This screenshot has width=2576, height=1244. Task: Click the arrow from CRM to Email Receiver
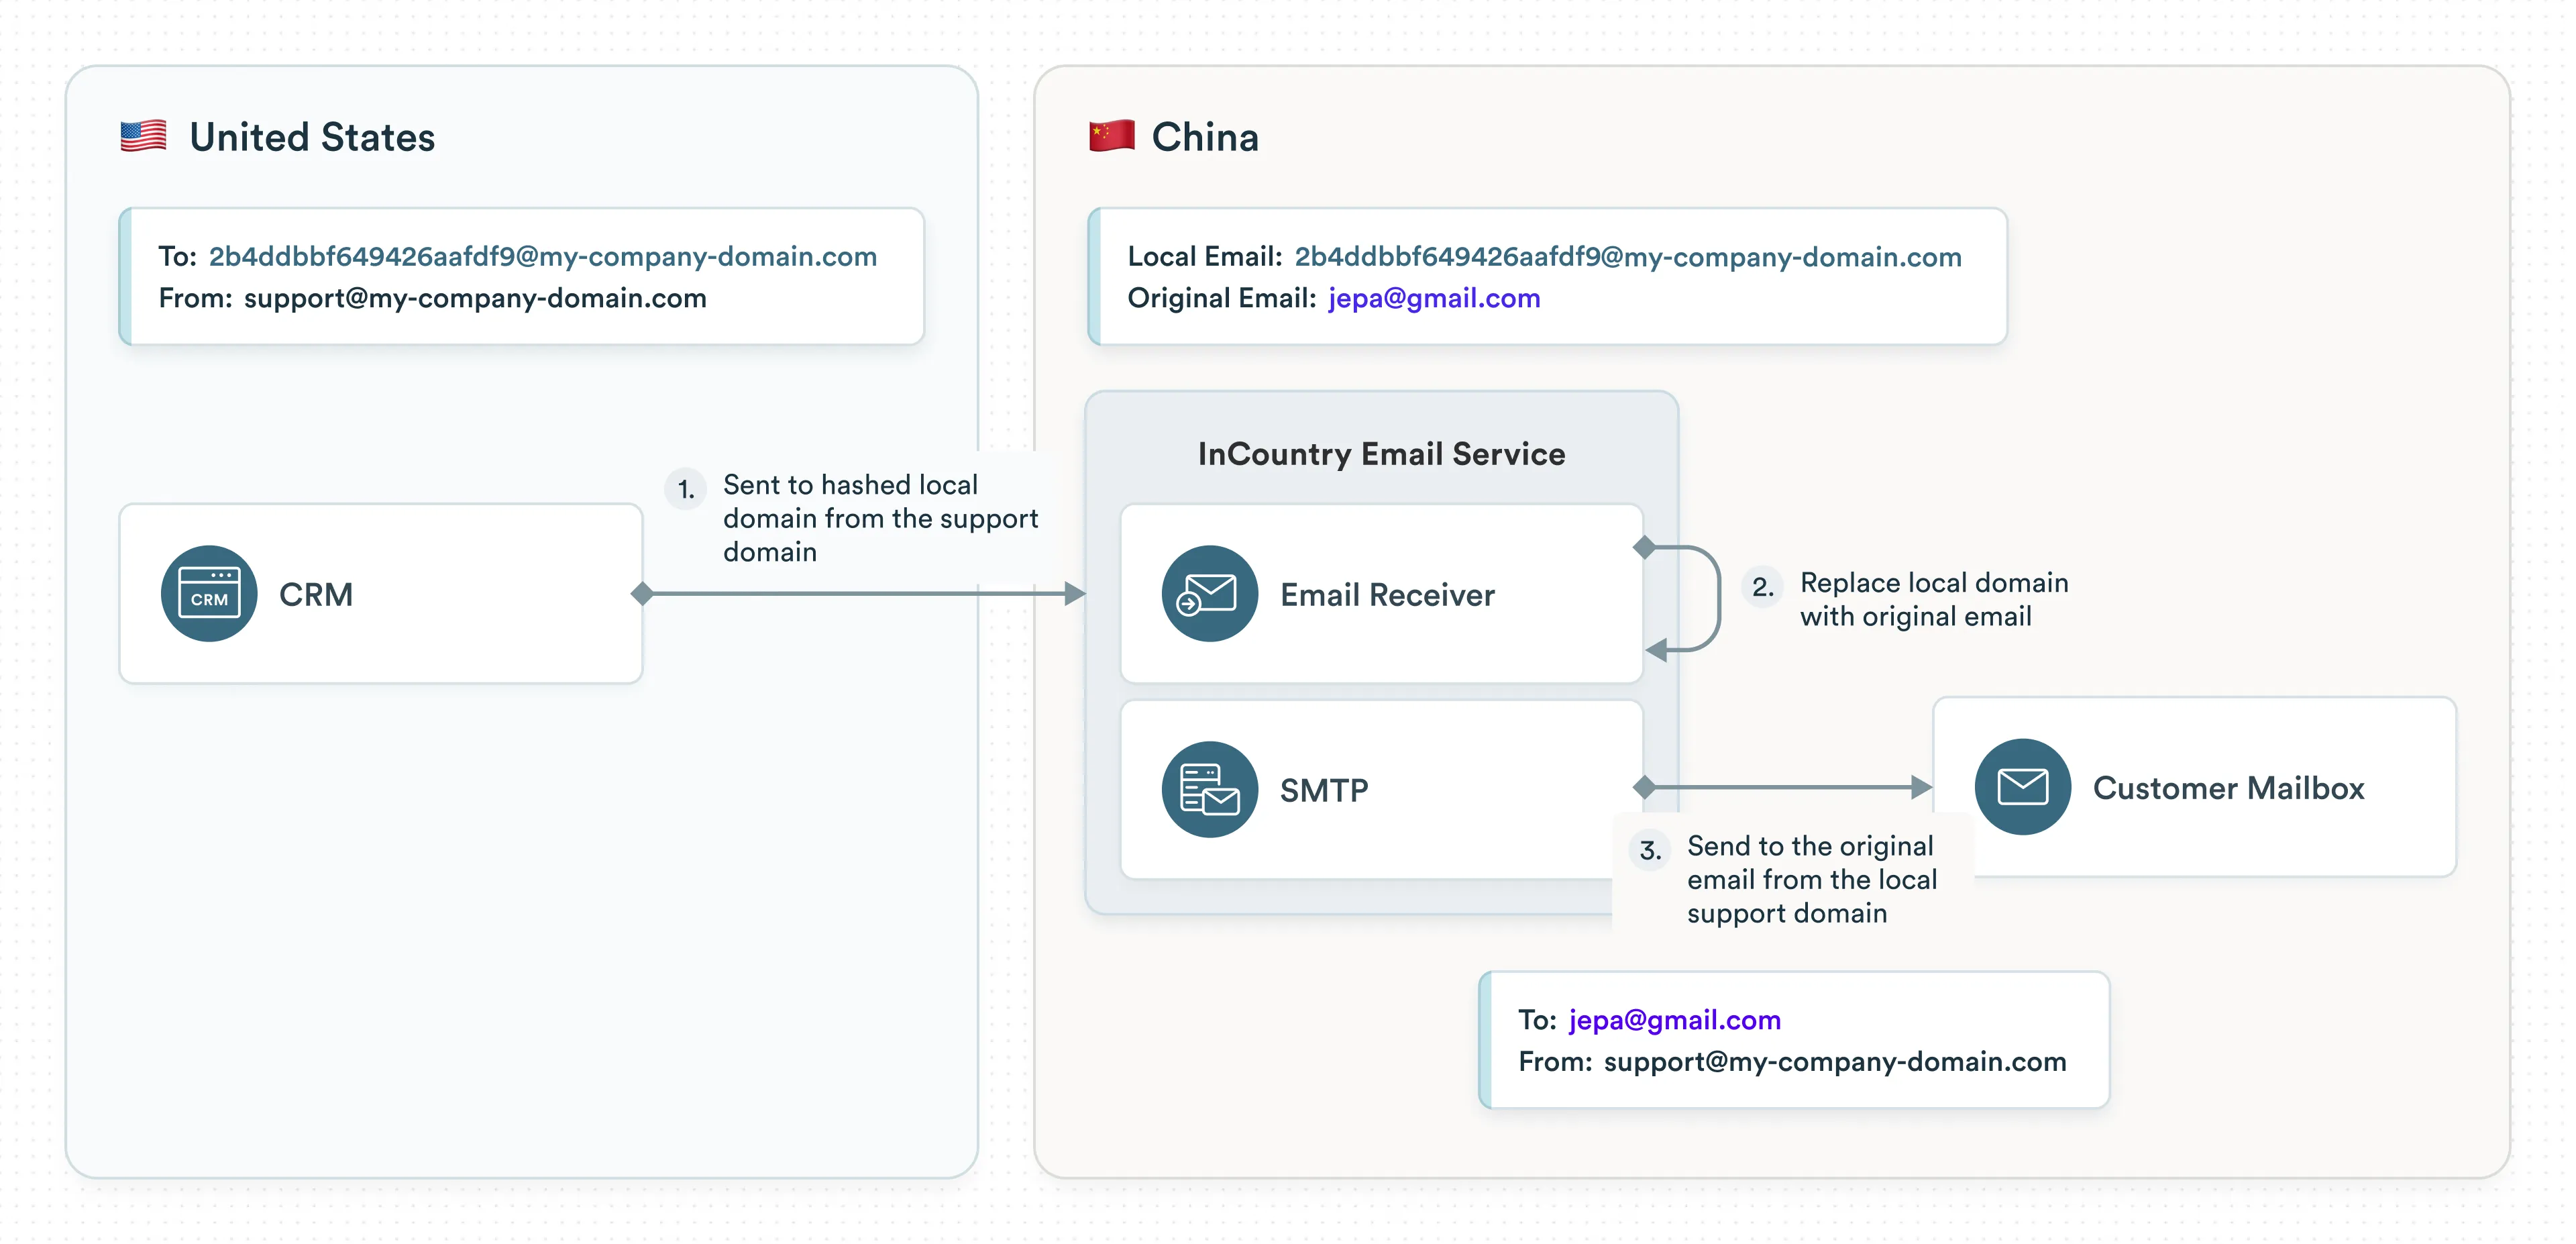tap(860, 594)
